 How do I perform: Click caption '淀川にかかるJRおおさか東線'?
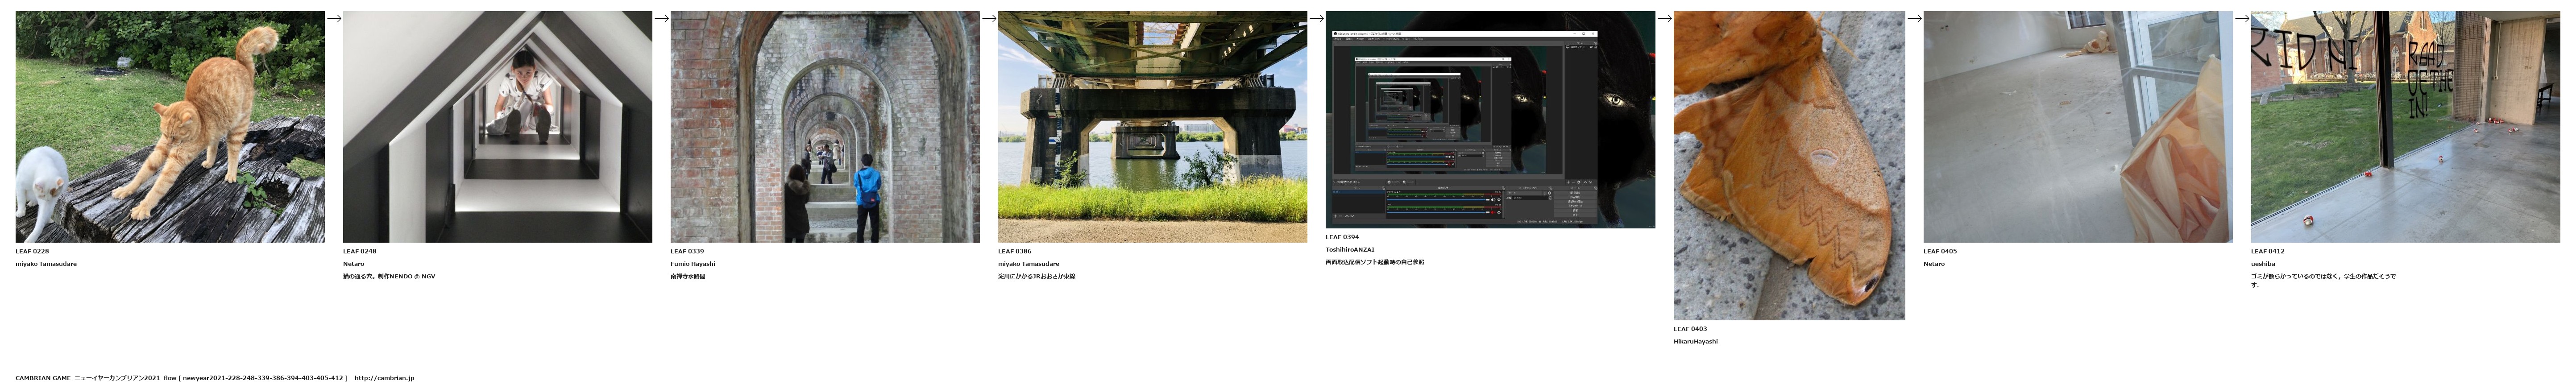[x=1037, y=276]
